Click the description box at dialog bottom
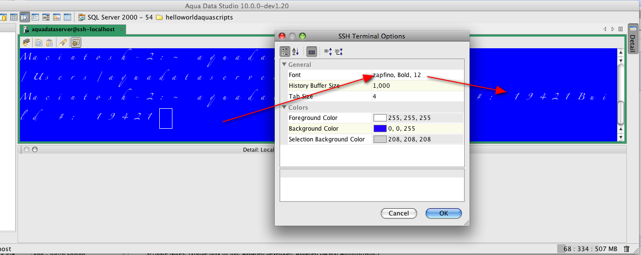 (372, 185)
